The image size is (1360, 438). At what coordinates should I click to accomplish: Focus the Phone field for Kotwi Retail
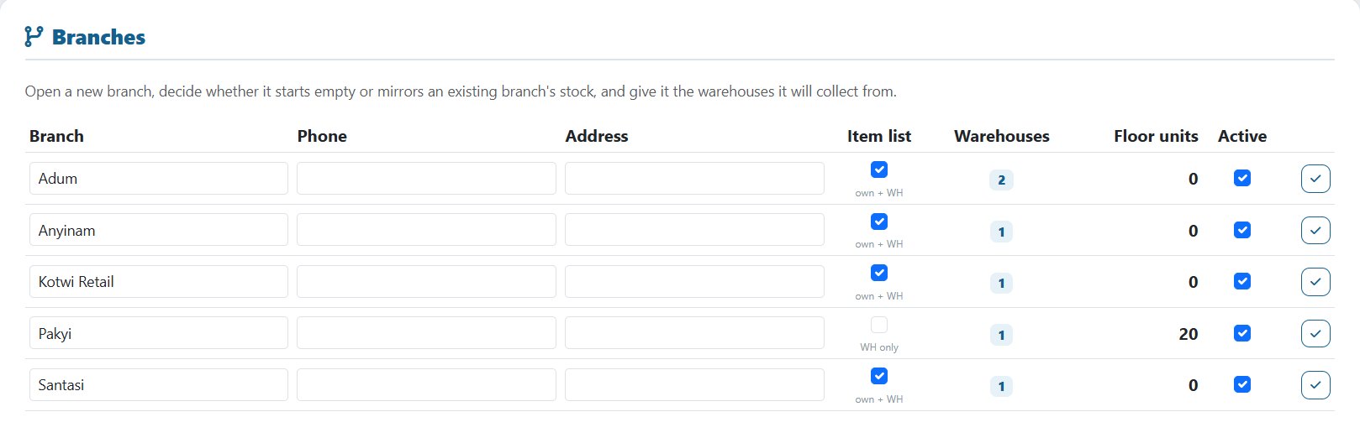tap(426, 282)
